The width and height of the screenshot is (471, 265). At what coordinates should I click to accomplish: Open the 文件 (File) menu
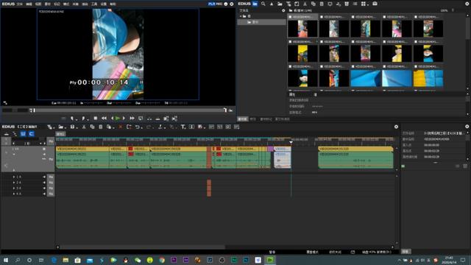tap(20, 4)
